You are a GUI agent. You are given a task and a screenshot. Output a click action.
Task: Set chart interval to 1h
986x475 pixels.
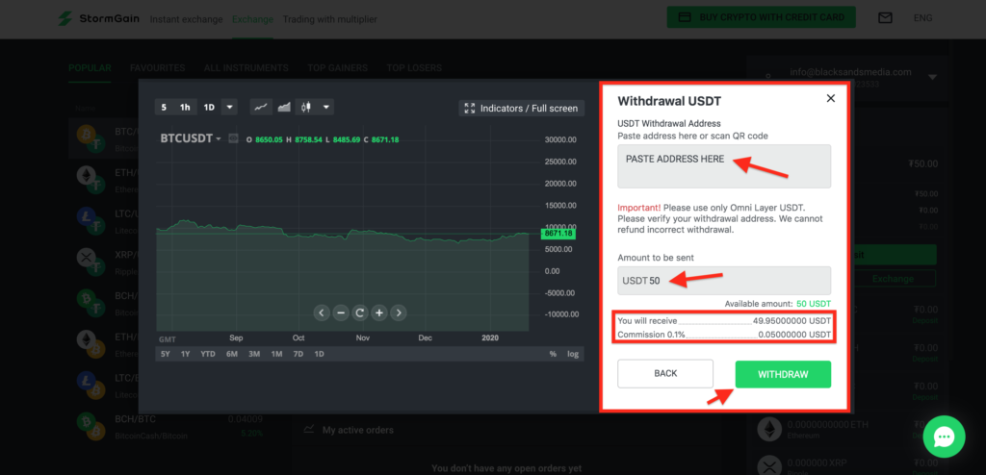click(x=185, y=108)
